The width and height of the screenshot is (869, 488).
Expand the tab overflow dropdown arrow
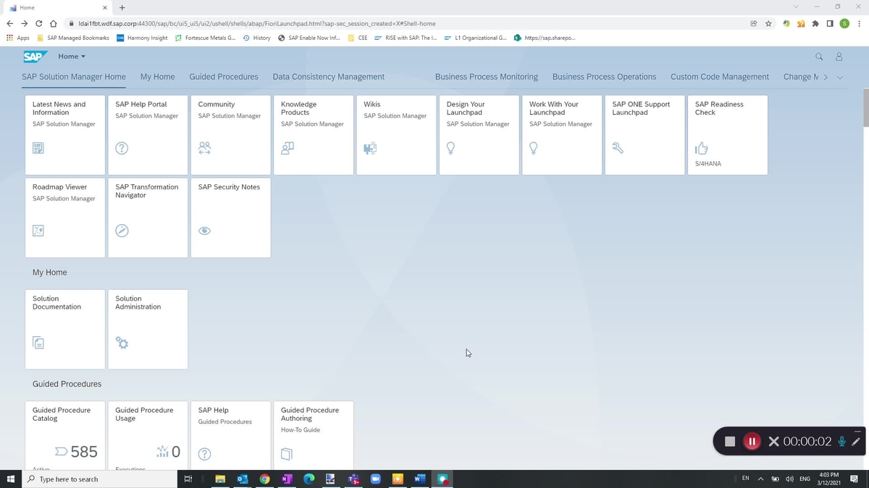click(x=840, y=77)
